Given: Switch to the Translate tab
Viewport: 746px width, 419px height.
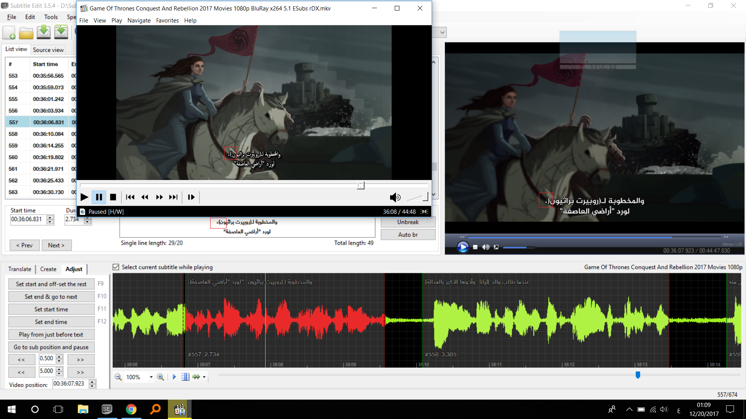Looking at the screenshot, I should point(19,269).
